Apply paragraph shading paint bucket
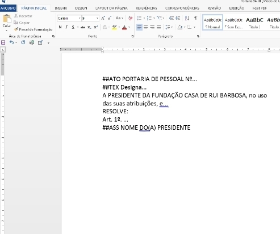 pyautogui.click(x=180, y=27)
